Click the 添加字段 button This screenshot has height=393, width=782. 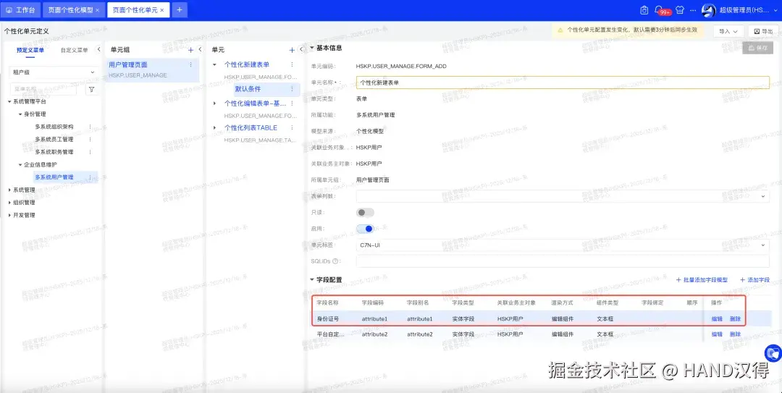point(754,280)
